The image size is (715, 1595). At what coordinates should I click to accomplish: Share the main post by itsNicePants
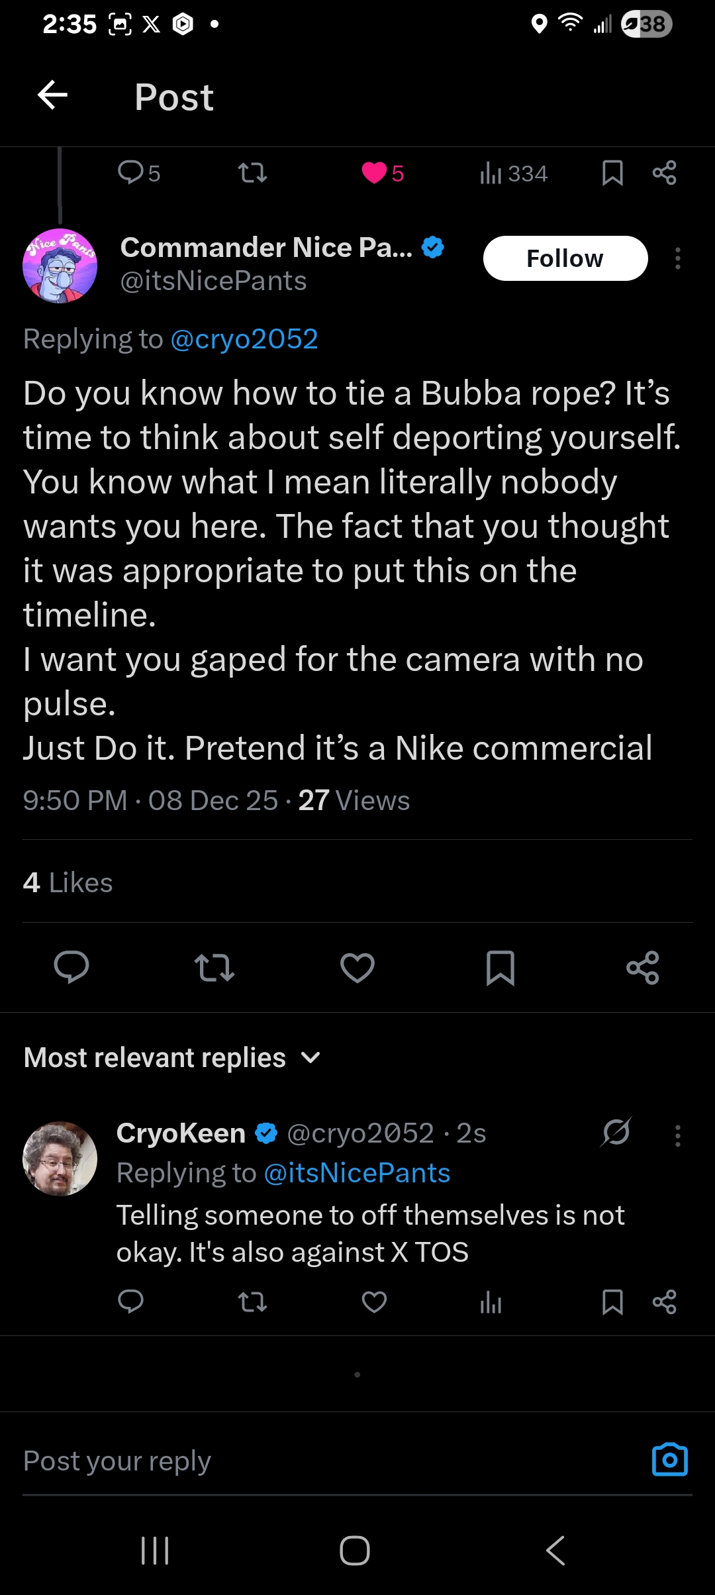click(643, 968)
